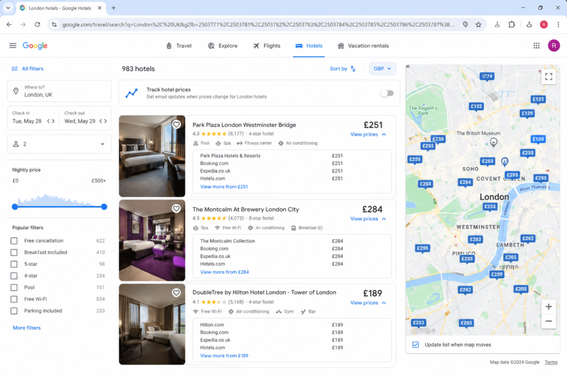567x378 pixels.
Task: Click the Where to destination field
Action: (x=59, y=91)
